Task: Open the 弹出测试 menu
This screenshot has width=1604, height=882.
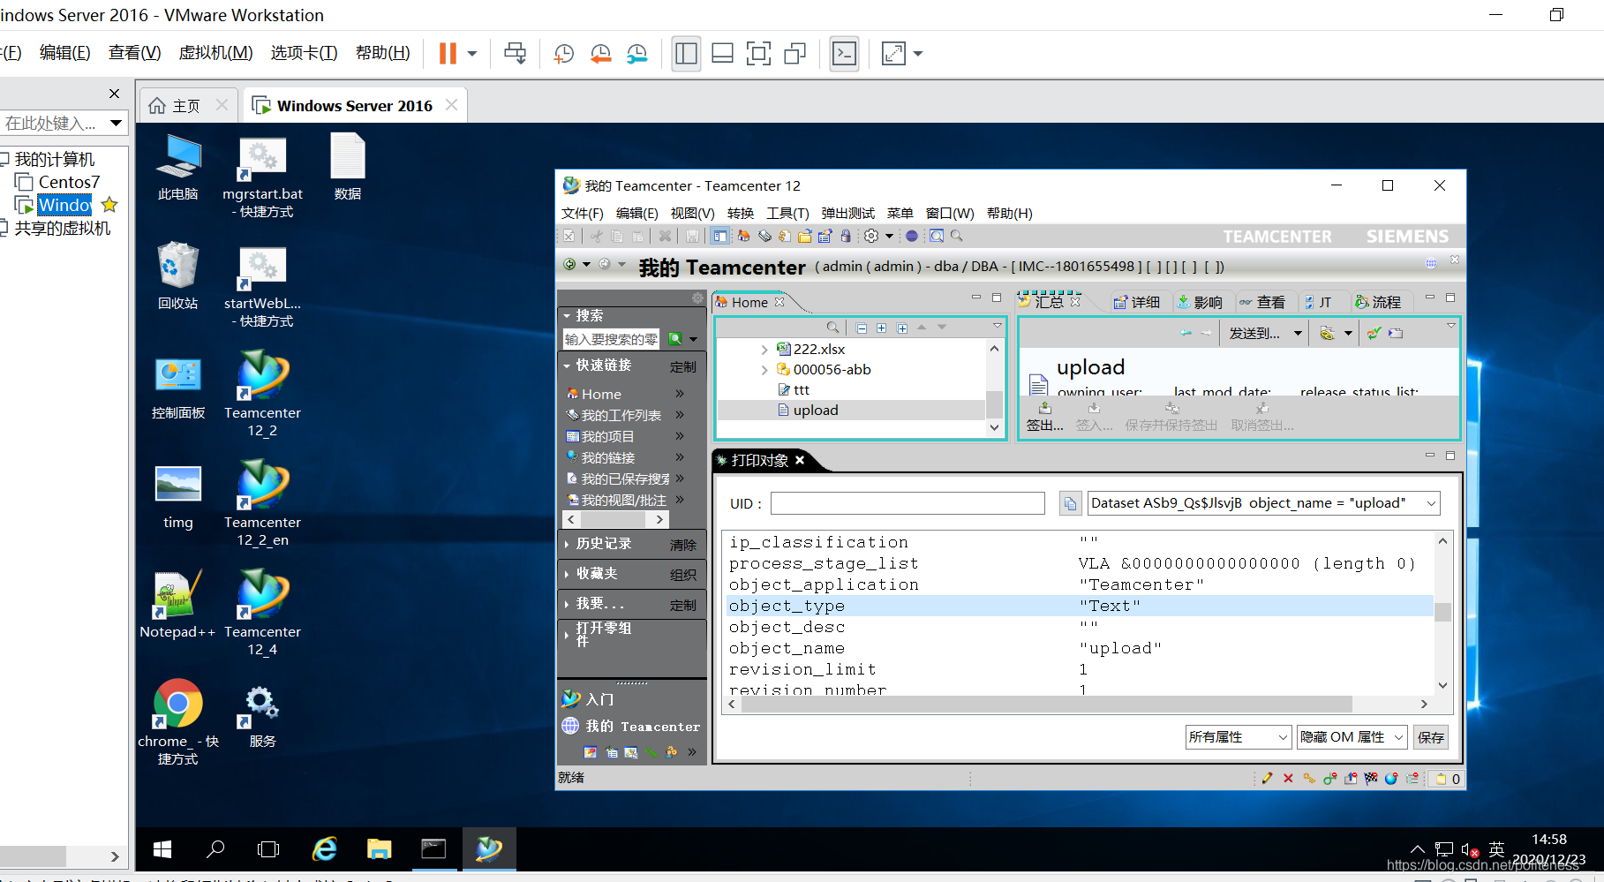Action: [x=847, y=213]
